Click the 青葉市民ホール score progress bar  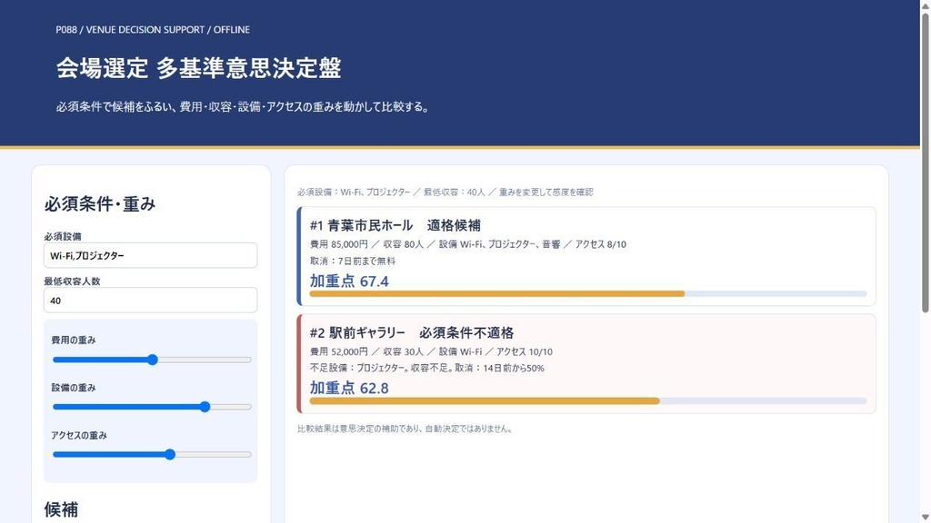[x=588, y=294]
